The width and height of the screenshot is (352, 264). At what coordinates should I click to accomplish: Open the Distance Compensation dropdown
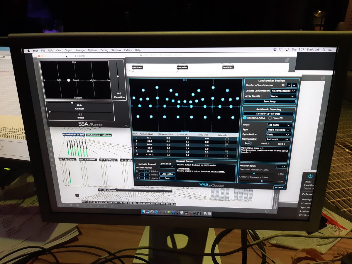pyautogui.click(x=283, y=91)
